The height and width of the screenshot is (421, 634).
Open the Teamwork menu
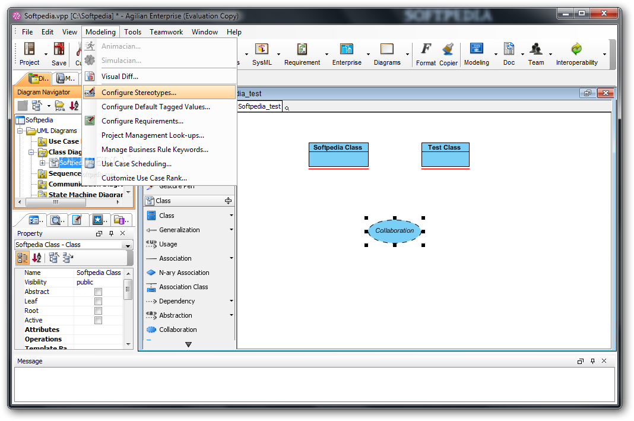(x=166, y=32)
